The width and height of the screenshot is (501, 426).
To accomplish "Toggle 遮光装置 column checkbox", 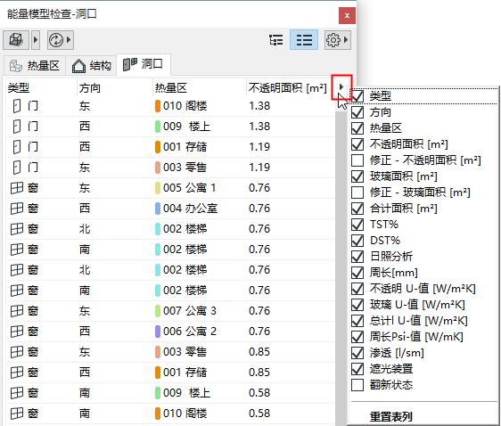I will [x=357, y=369].
